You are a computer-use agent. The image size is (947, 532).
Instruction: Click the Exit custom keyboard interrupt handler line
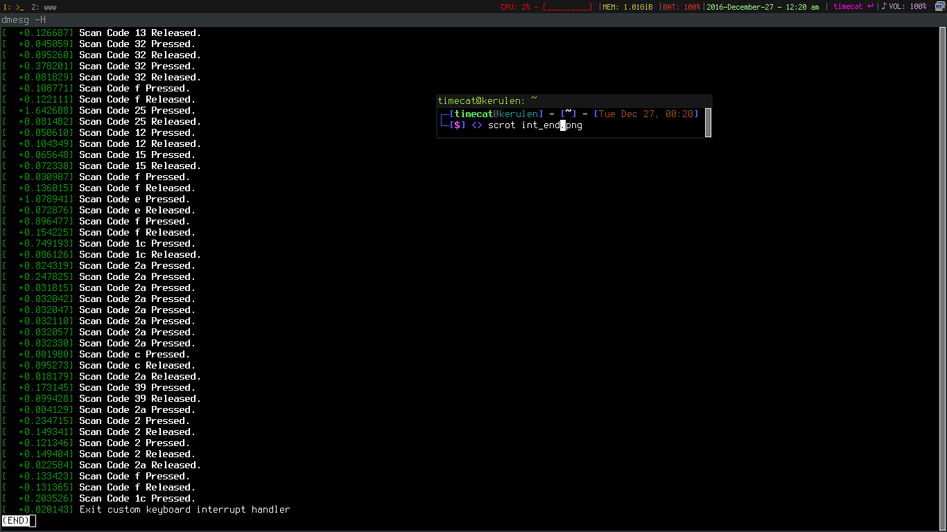click(x=184, y=510)
